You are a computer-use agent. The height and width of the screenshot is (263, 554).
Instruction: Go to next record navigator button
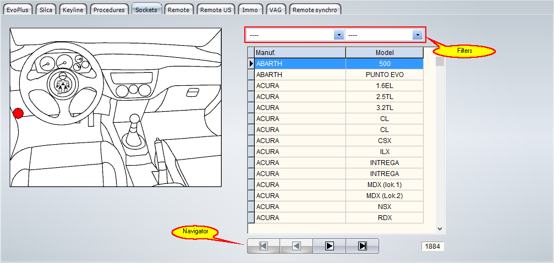[x=330, y=246]
